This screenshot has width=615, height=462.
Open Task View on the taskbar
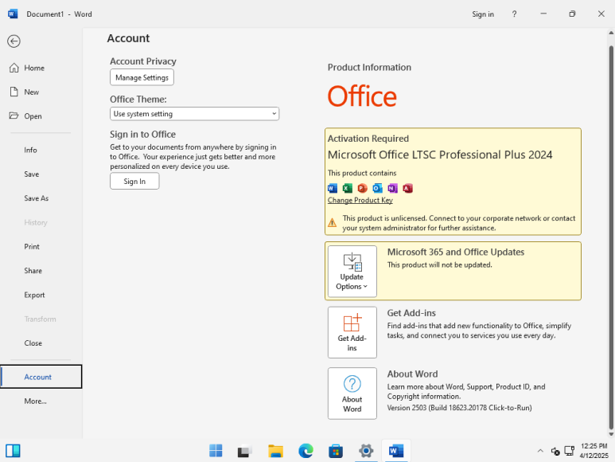pos(245,451)
